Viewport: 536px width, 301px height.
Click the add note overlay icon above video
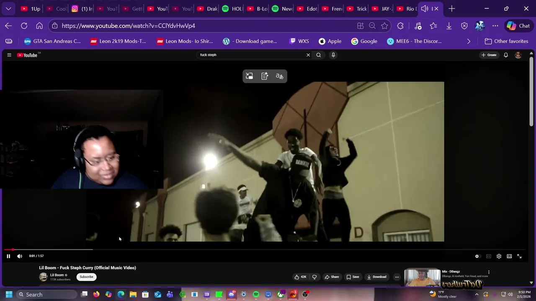click(265, 76)
